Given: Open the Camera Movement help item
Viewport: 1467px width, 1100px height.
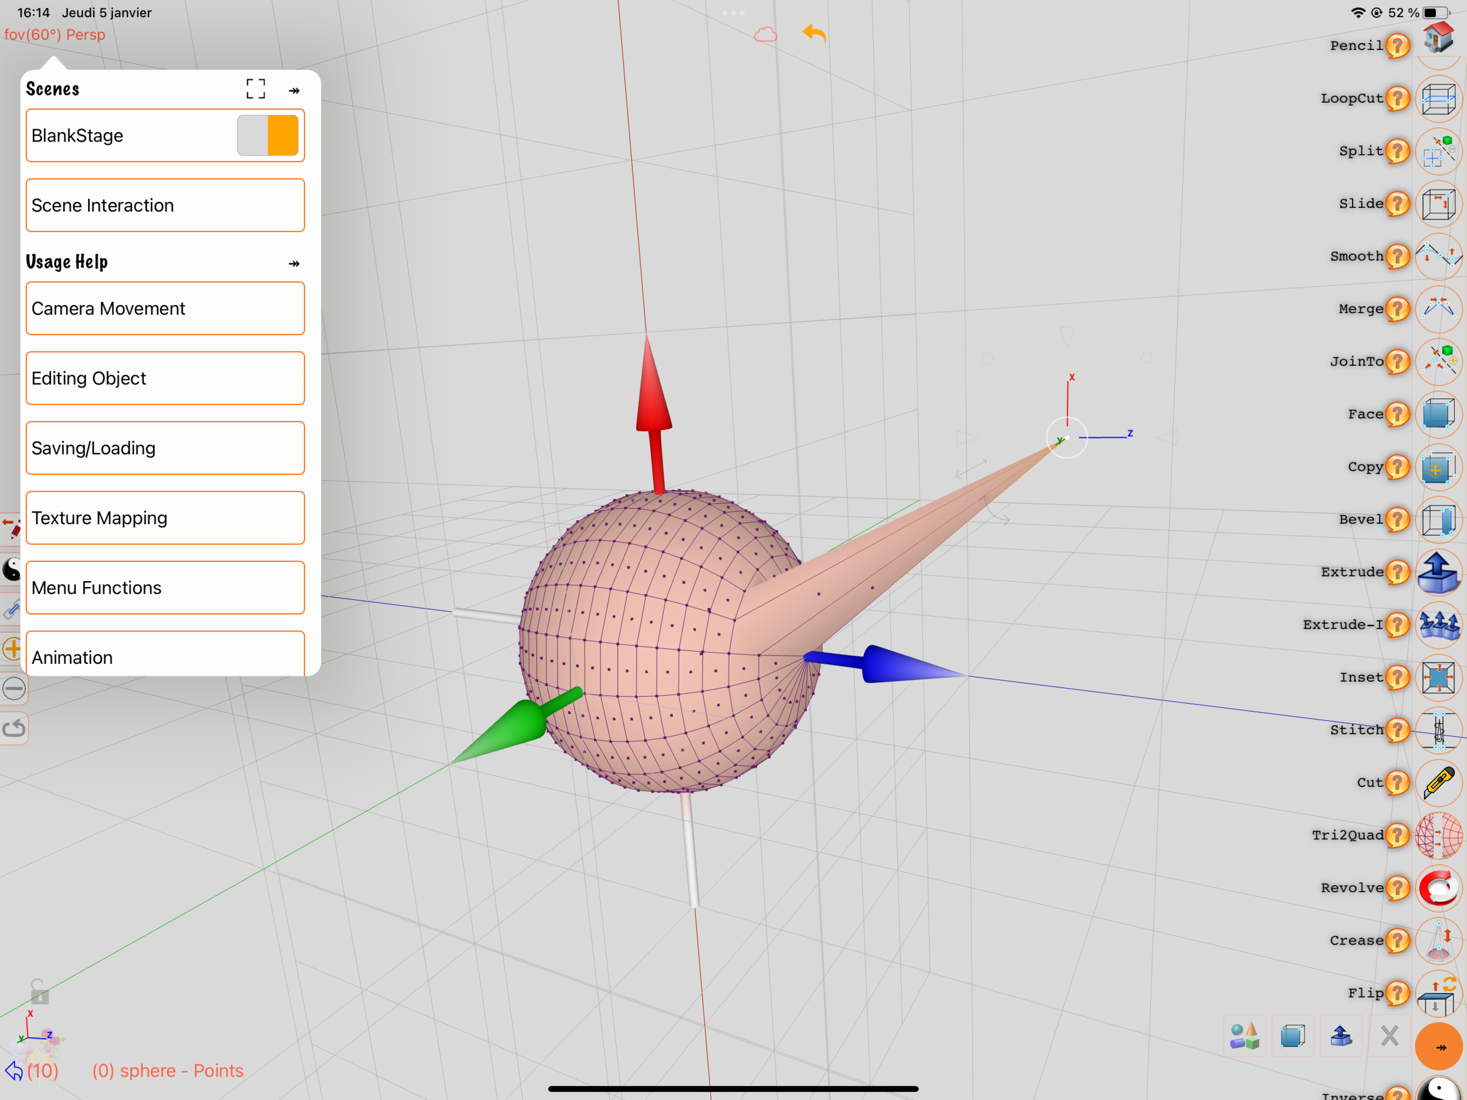Looking at the screenshot, I should point(165,309).
